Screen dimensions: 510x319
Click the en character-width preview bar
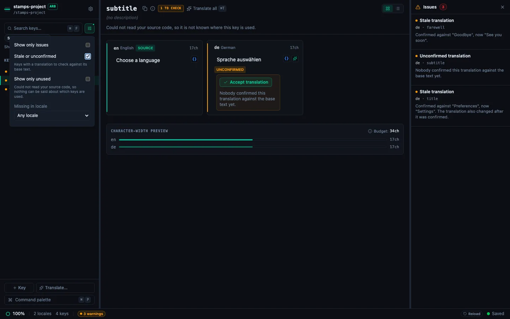coord(253,140)
